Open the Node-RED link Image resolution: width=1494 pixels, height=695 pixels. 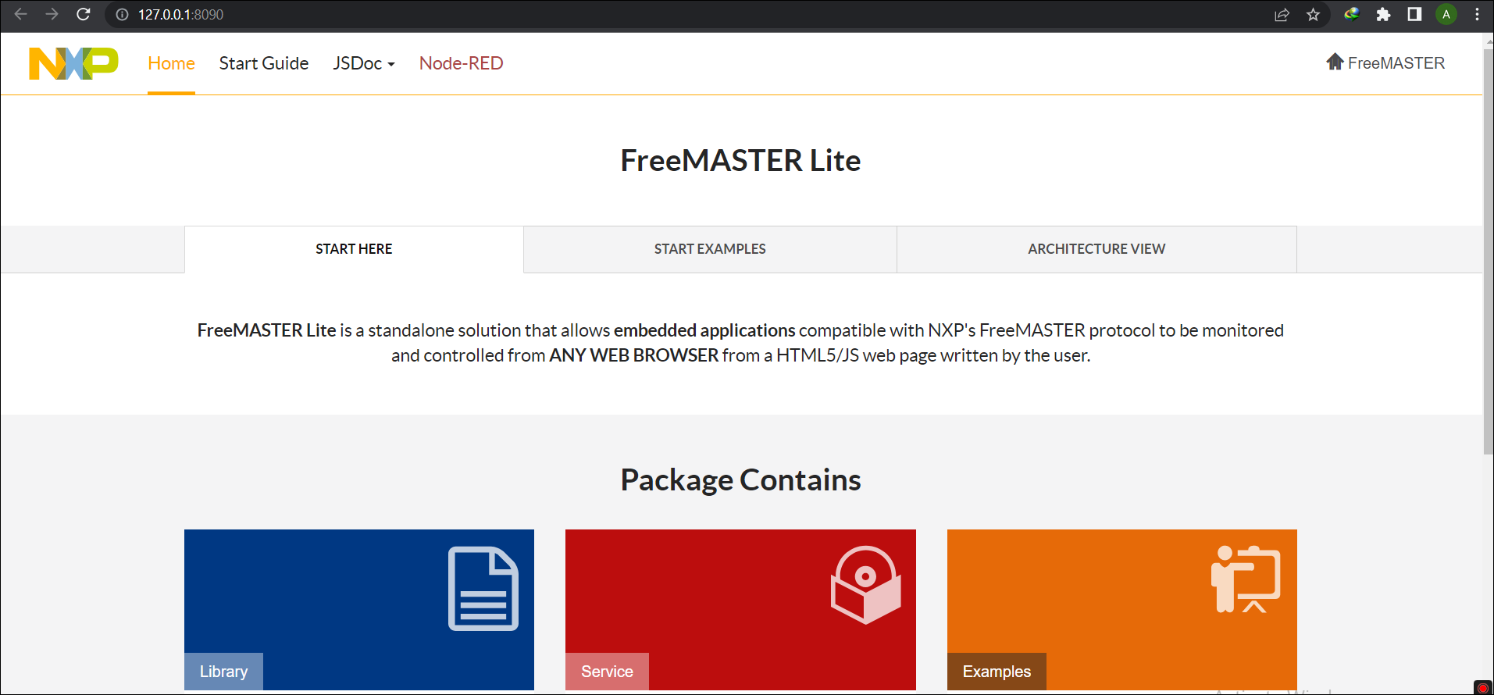click(462, 63)
